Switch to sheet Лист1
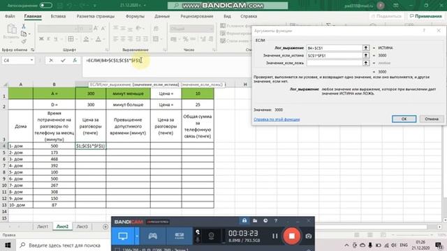Screen dimensions: 447x251 tap(43, 227)
